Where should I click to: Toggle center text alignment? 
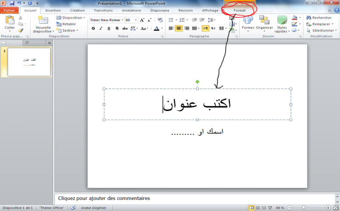178,28
